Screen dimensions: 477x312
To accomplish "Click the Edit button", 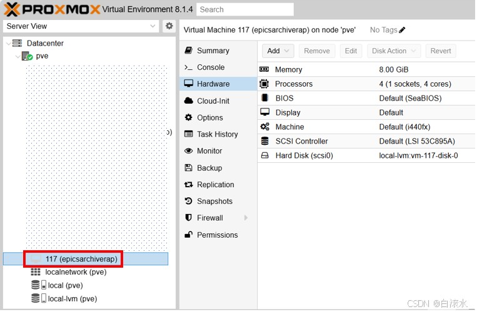I will [351, 51].
